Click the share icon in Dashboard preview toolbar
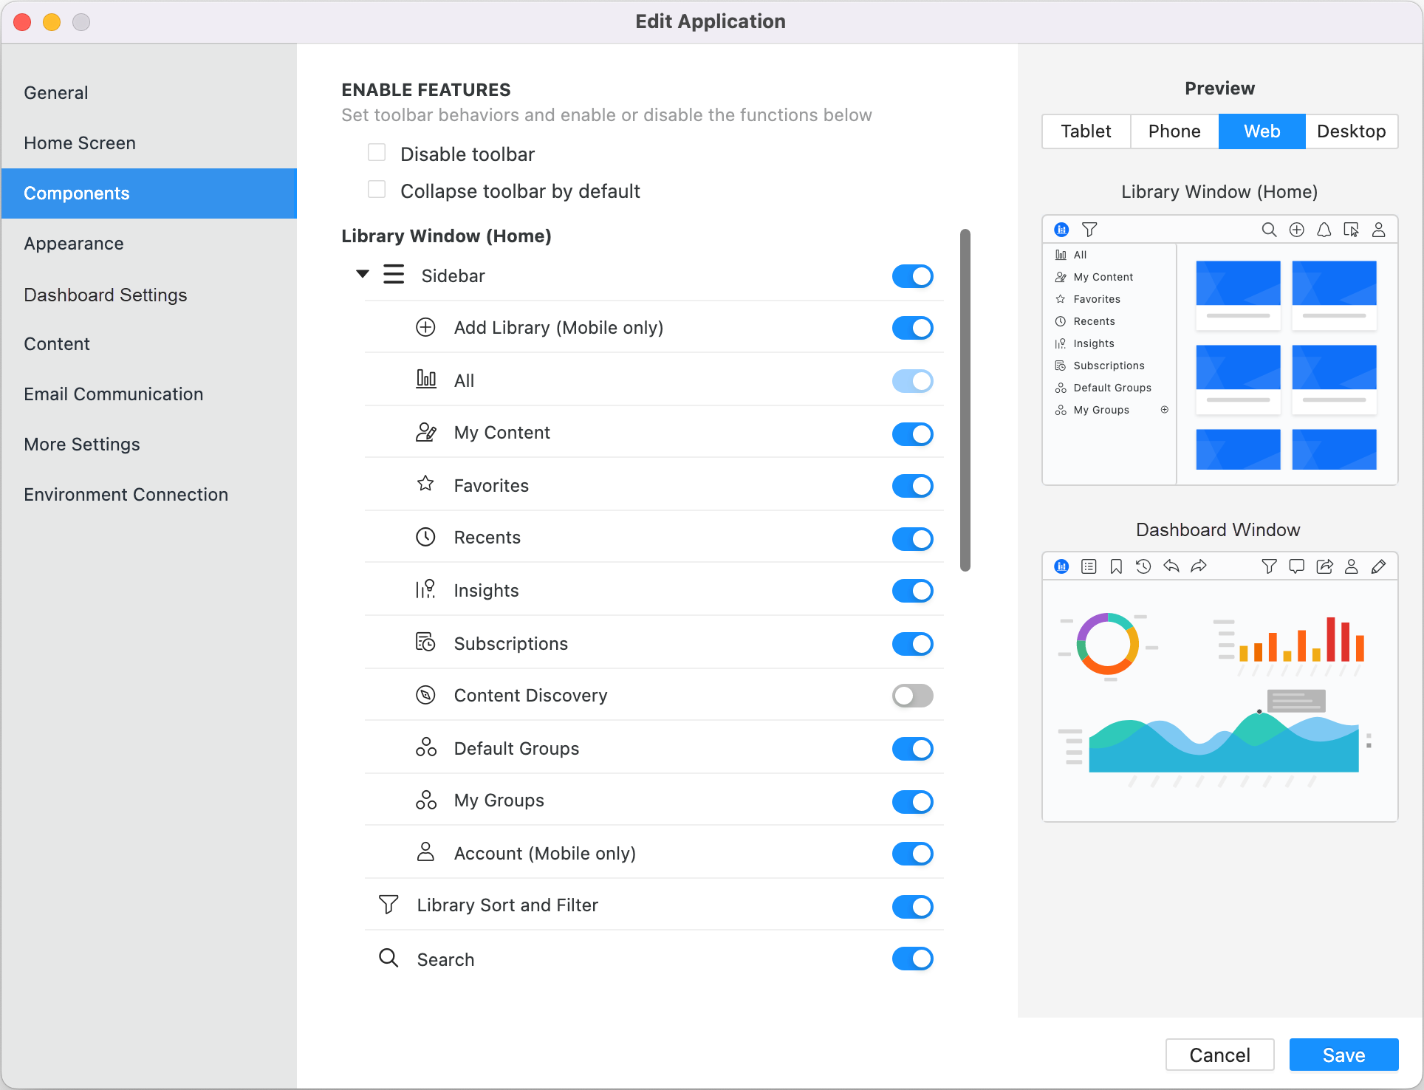The width and height of the screenshot is (1424, 1090). click(x=1324, y=566)
